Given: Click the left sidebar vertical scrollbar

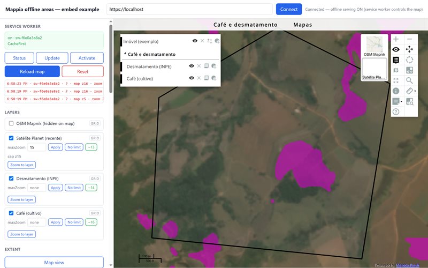Looking at the screenshot, I should (x=111, y=59).
